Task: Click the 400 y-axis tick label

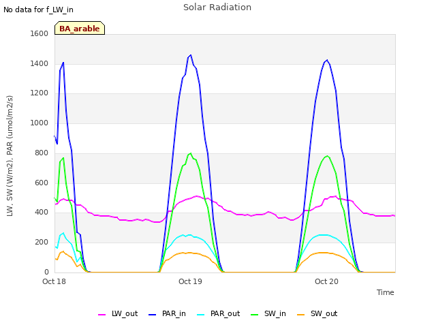Action: click(x=42, y=213)
